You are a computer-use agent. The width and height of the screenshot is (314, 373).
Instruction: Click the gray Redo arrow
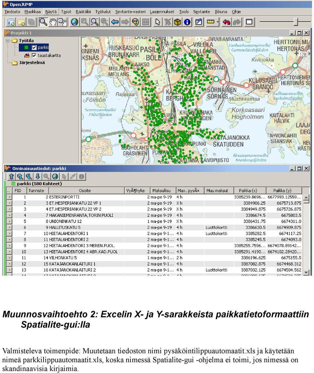(x=236, y=22)
